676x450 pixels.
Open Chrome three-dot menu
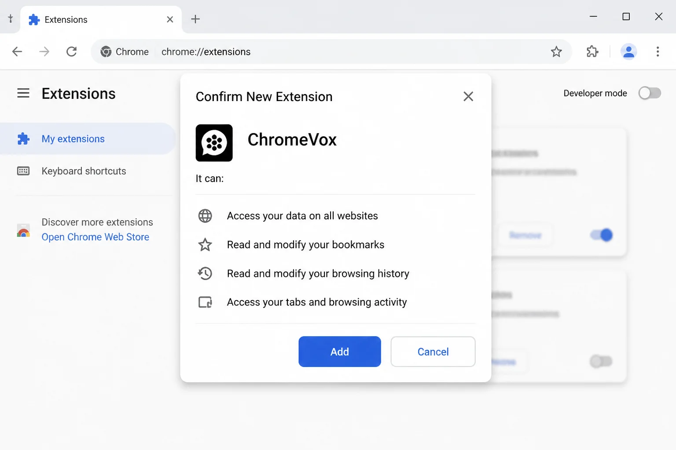coord(658,52)
